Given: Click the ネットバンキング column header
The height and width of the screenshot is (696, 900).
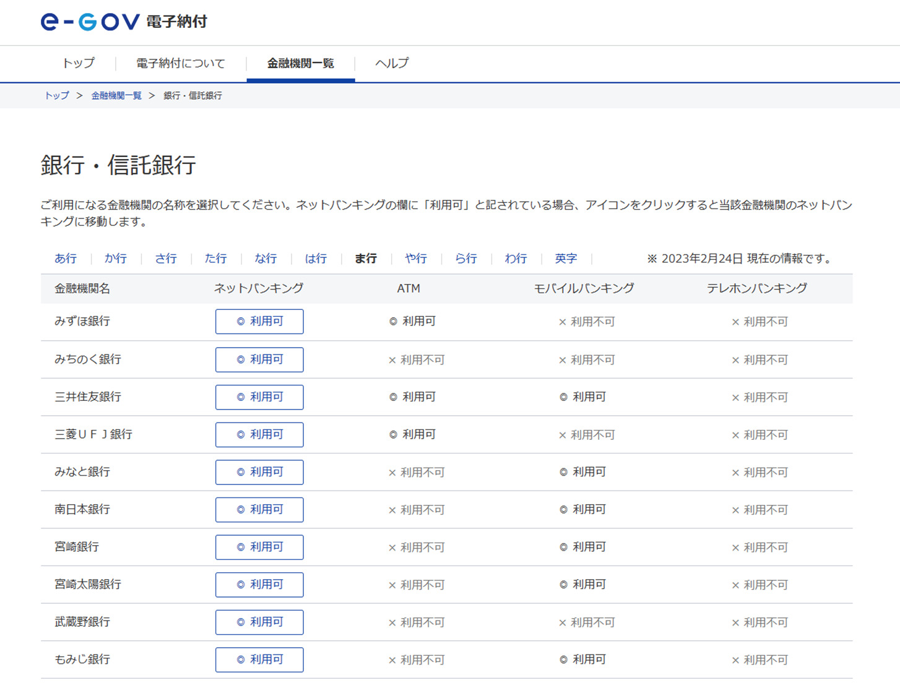Looking at the screenshot, I should (259, 289).
